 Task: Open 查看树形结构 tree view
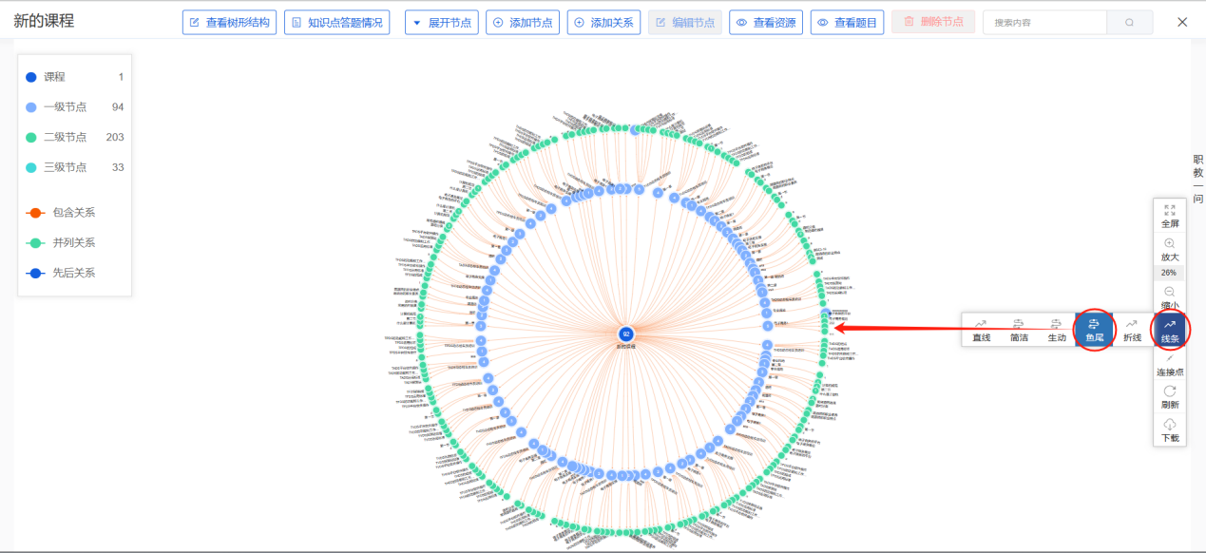tap(229, 22)
